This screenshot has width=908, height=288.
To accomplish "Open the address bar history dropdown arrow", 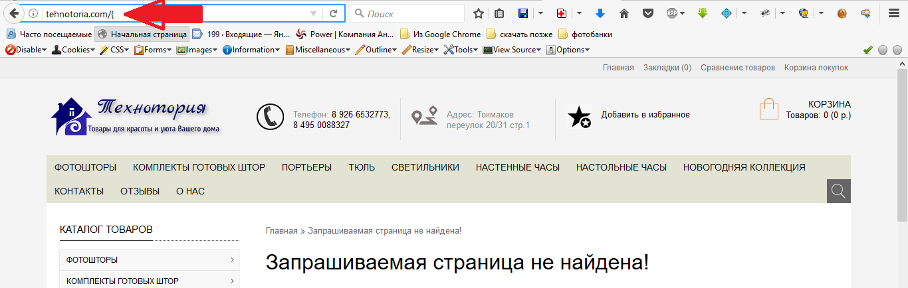I will 314,13.
